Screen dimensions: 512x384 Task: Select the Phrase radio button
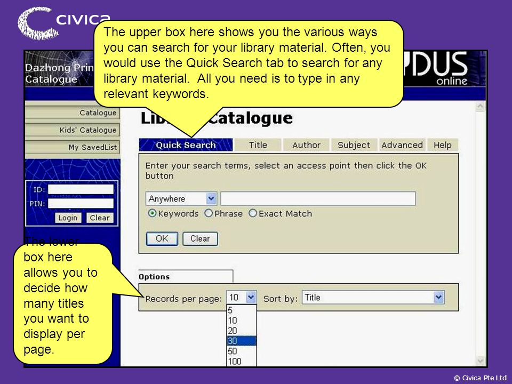click(209, 213)
